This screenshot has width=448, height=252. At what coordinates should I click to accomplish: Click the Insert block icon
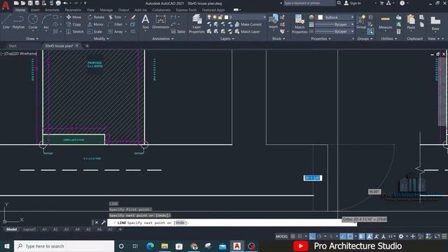(x=274, y=21)
